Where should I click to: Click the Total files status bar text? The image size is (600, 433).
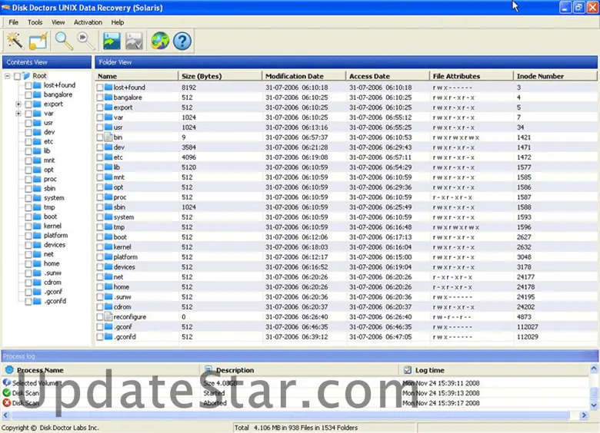click(296, 428)
